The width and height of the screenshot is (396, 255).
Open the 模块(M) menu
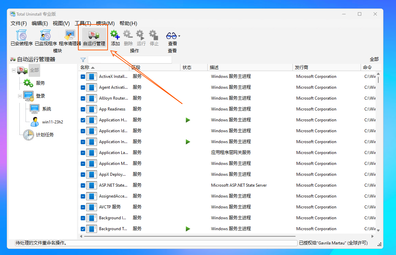click(105, 23)
